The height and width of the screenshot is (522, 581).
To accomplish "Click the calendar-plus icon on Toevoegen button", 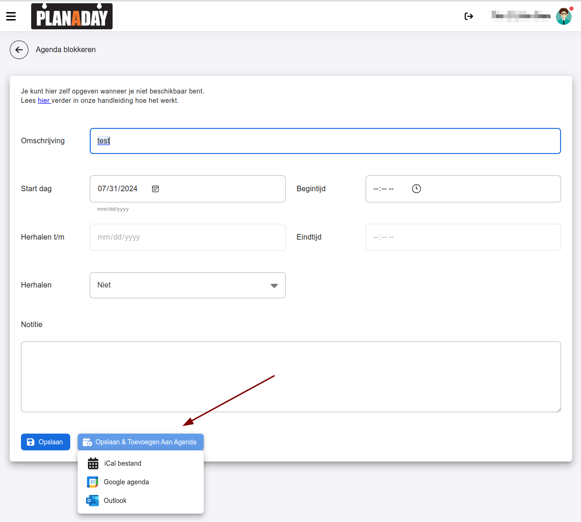I will [87, 442].
